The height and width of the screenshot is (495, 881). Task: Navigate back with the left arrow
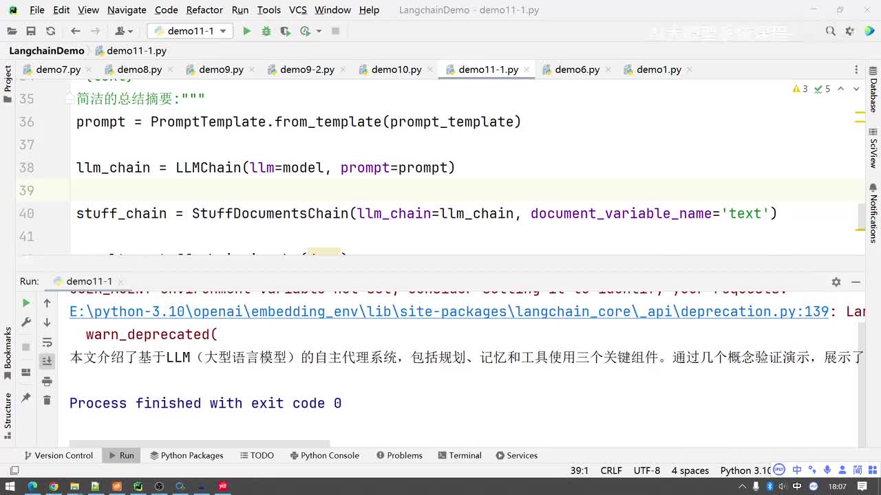76,31
